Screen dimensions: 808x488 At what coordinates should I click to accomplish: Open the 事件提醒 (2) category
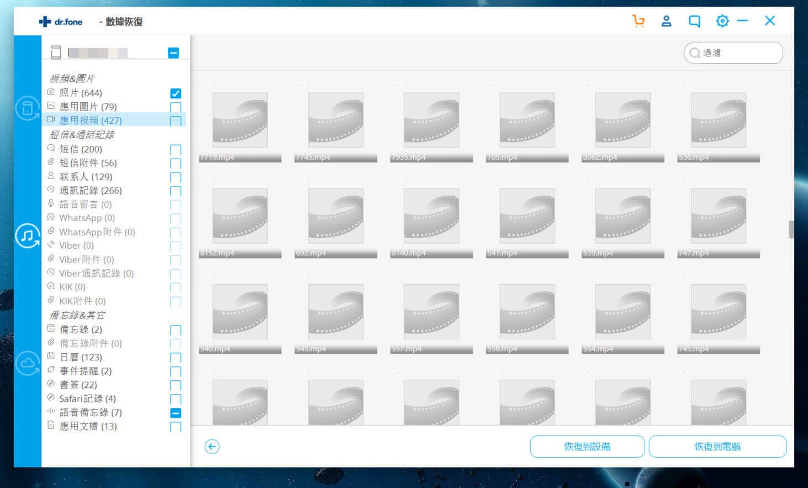tap(86, 371)
